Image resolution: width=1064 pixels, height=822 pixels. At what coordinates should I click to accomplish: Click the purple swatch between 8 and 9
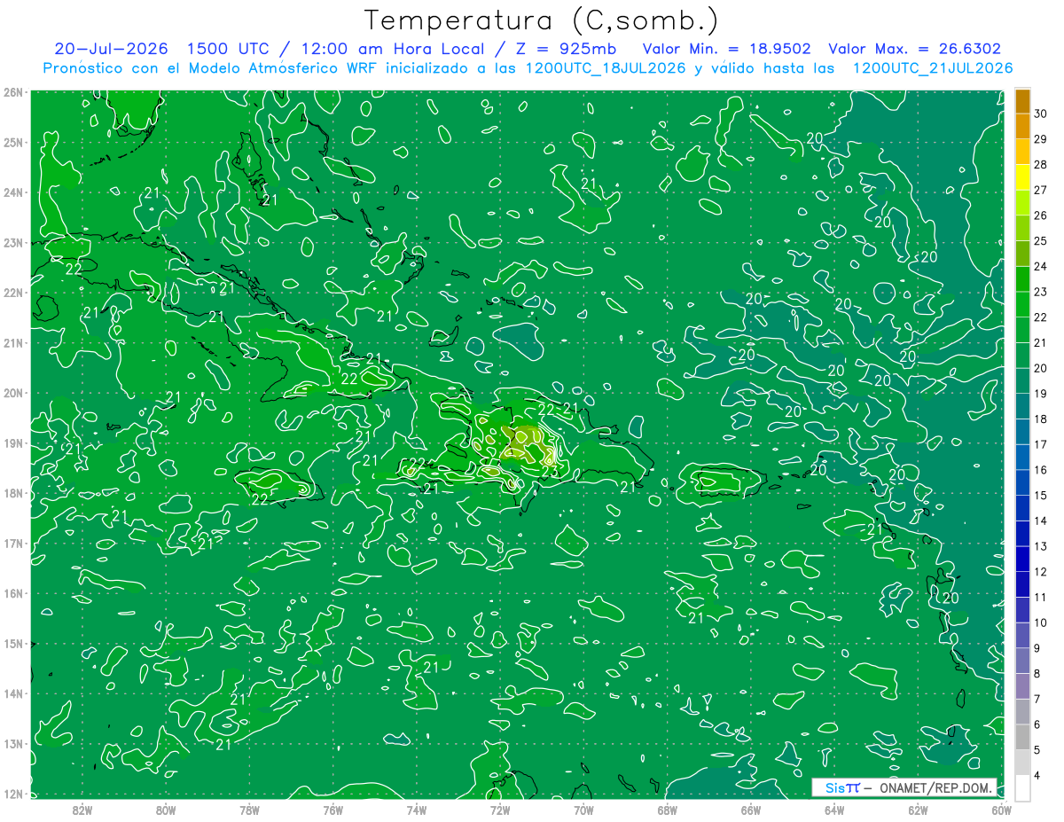[x=1022, y=660]
